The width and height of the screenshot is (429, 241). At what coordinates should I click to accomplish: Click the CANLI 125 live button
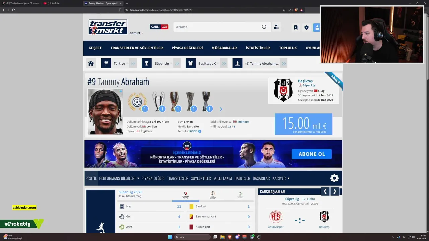point(159,27)
